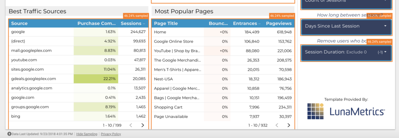Go to previous page of popular pages
Screen dimensions: 399x138
click(277, 125)
